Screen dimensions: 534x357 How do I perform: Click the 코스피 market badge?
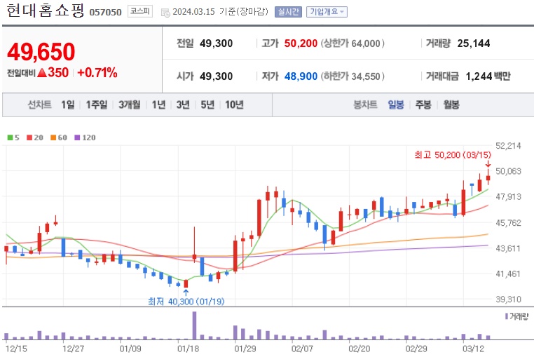(x=140, y=11)
